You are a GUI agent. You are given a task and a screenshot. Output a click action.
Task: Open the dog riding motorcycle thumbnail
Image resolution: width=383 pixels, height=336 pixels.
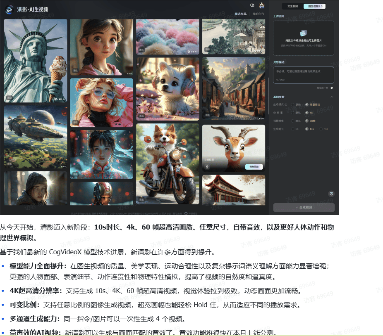click(x=168, y=164)
